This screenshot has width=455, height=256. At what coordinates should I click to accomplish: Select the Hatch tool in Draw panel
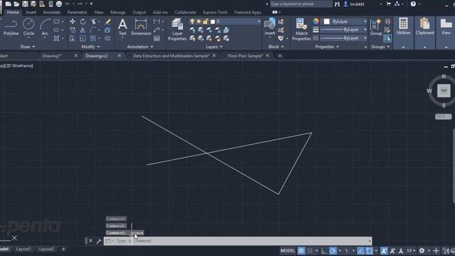coord(56,38)
